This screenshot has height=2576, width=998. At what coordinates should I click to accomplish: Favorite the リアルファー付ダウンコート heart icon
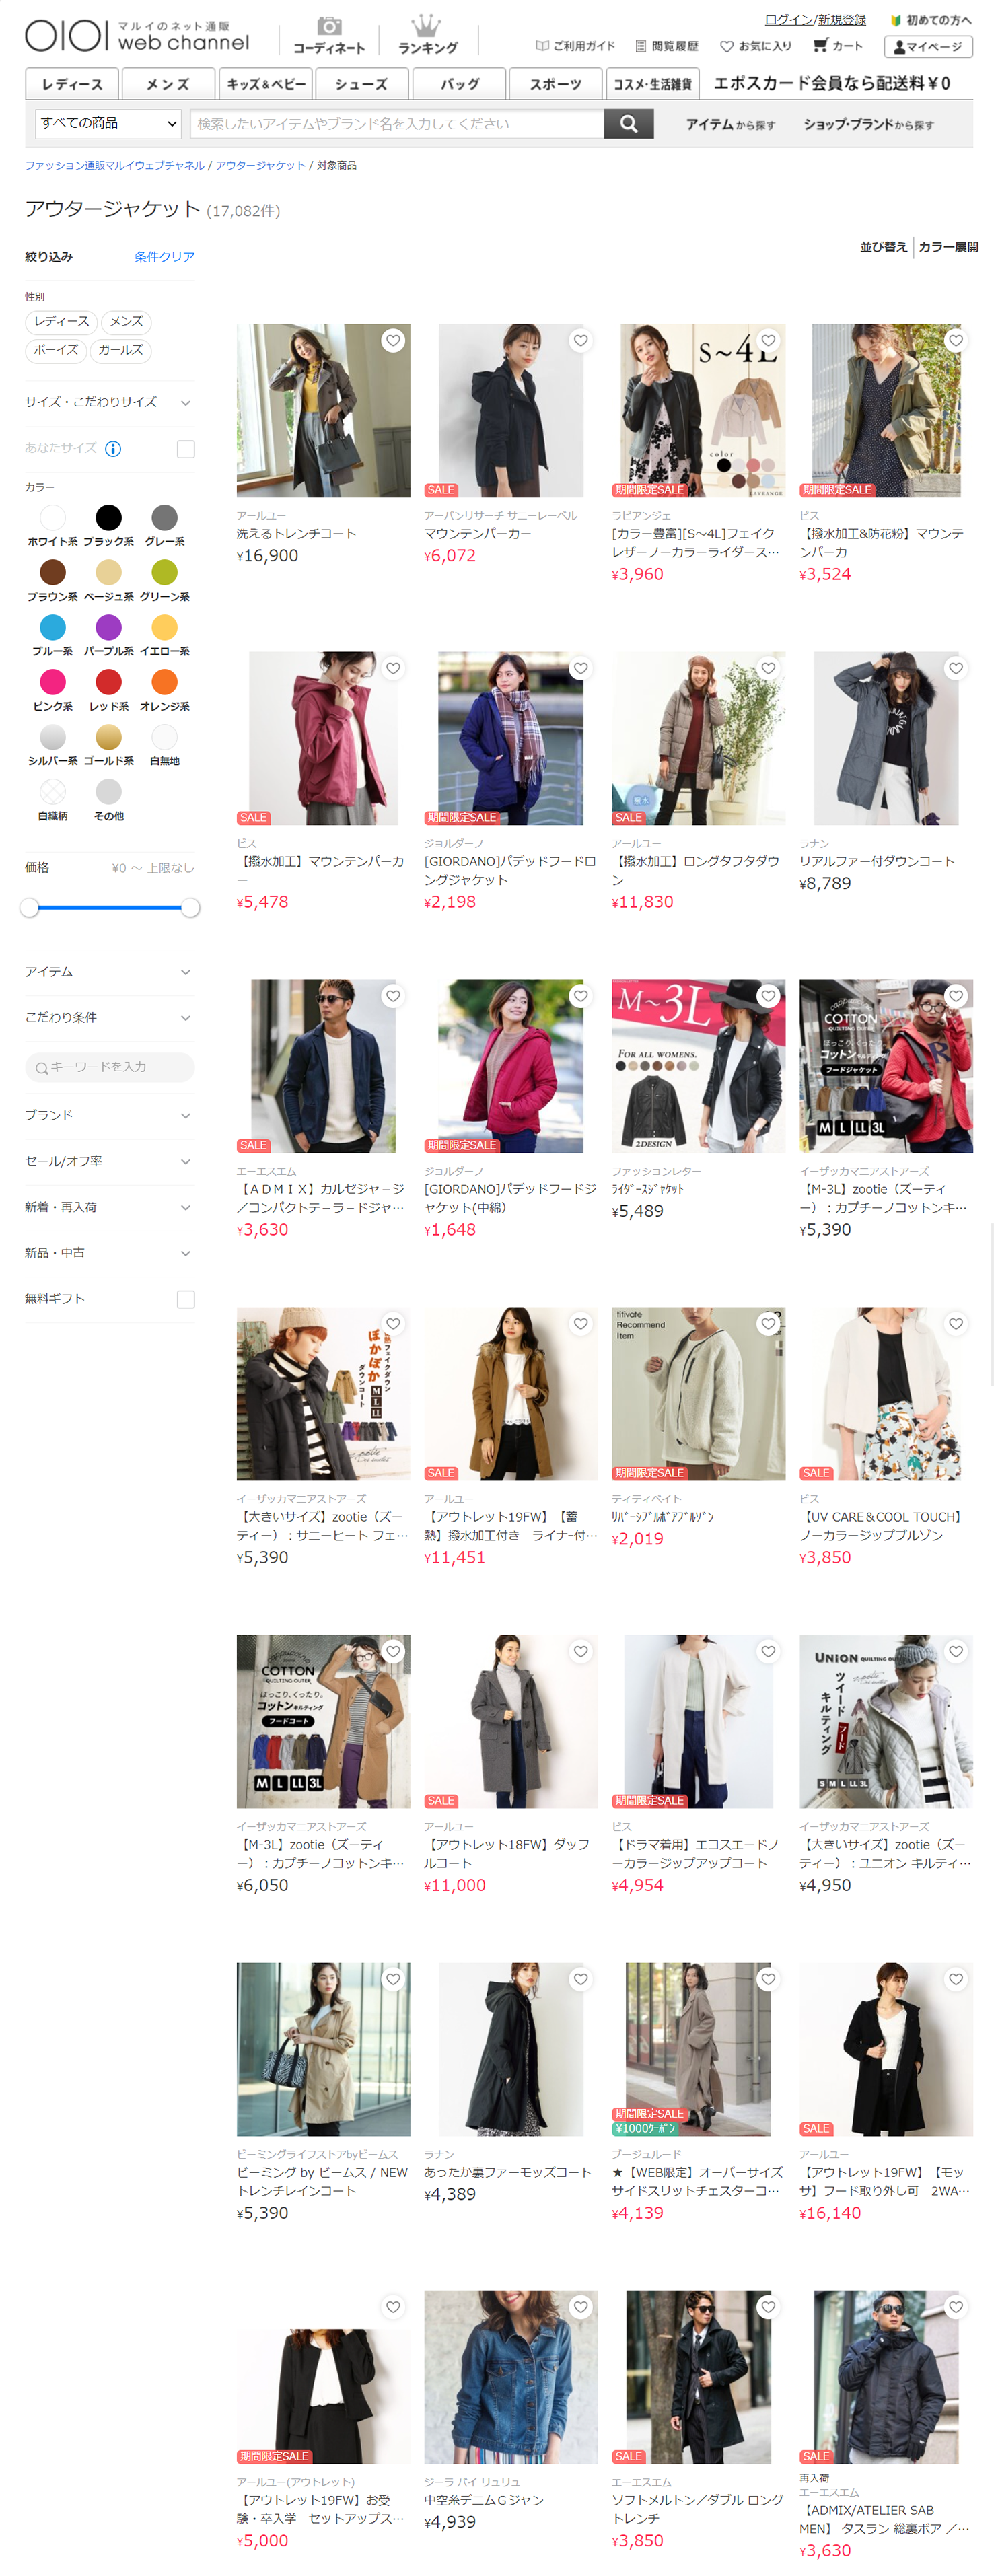955,668
